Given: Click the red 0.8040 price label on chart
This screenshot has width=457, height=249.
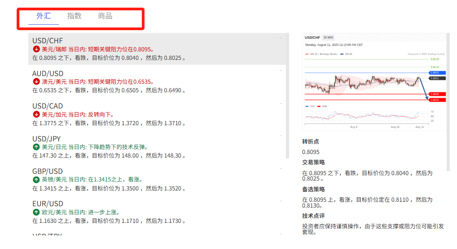Looking at the screenshot, I should pos(437,94).
